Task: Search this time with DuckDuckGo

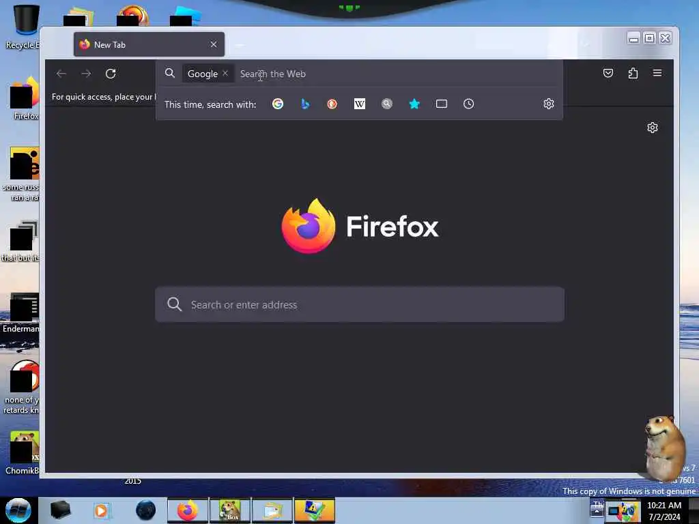Action: coord(332,104)
